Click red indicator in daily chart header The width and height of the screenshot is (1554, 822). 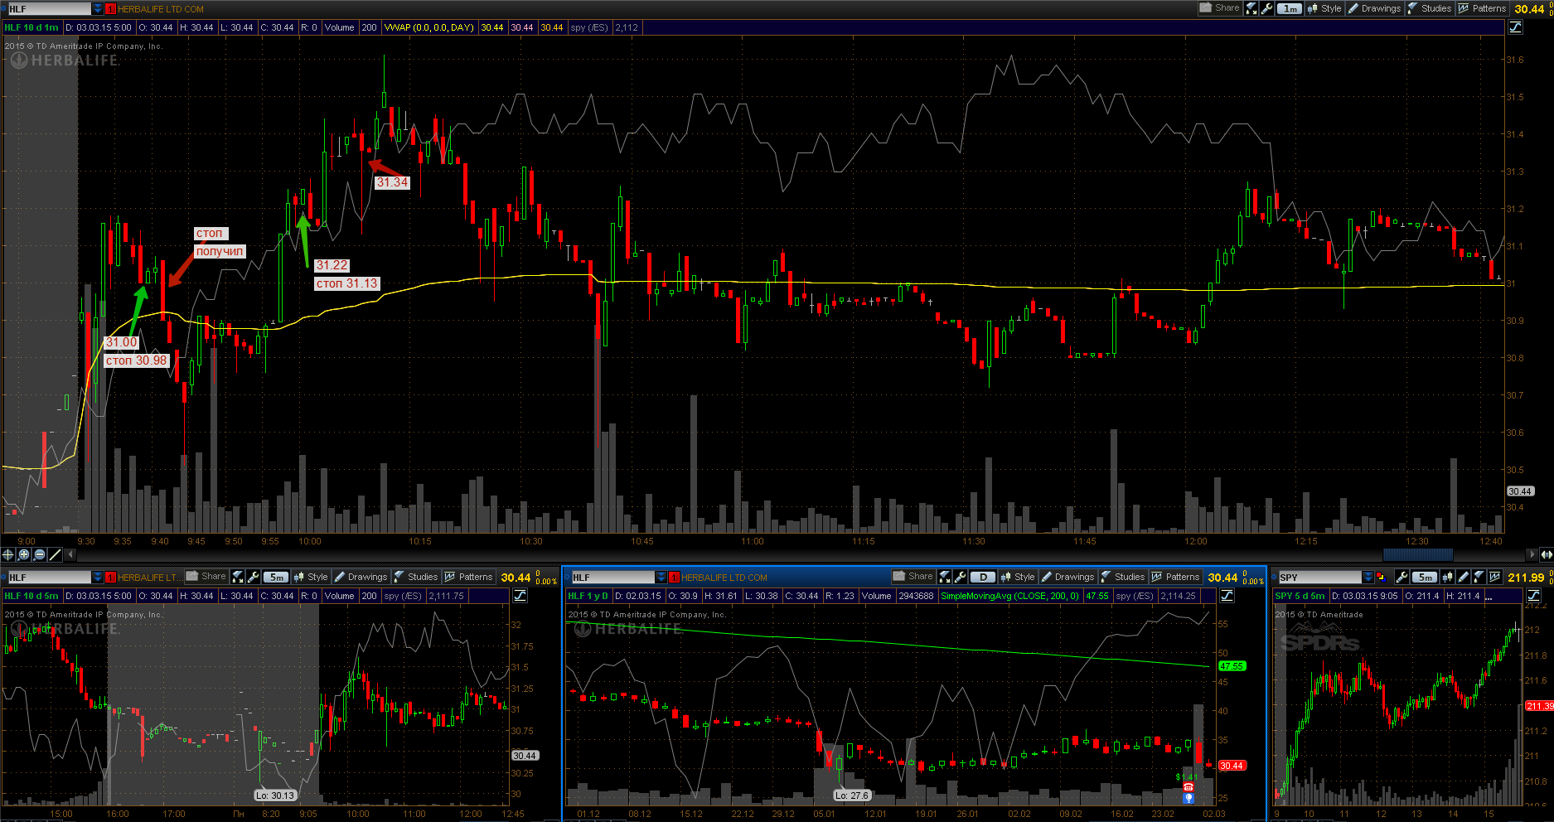[674, 578]
